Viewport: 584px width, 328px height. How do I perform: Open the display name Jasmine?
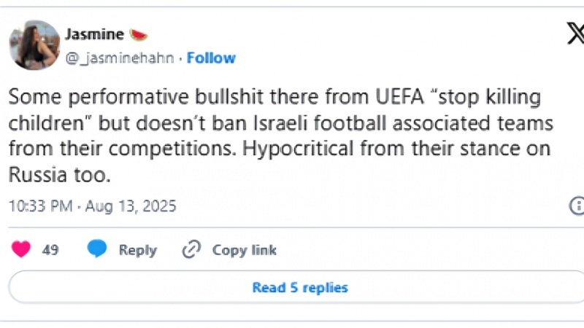pos(93,34)
